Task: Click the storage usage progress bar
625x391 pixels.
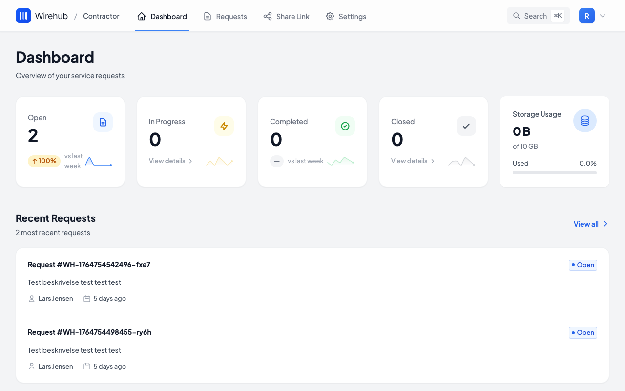Action: (554, 173)
